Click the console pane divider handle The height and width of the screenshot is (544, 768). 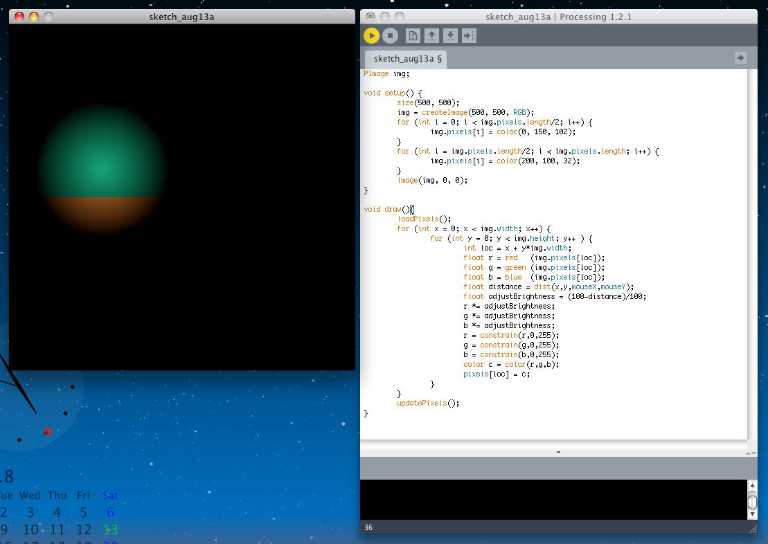(x=558, y=452)
